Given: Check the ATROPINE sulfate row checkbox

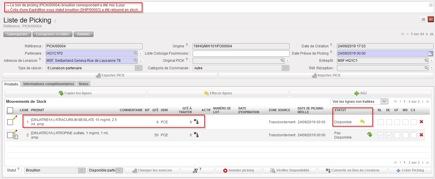Looking at the screenshot, I should click(10, 135).
